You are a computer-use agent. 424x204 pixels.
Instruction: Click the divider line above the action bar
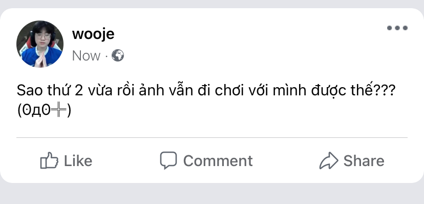click(x=211, y=137)
